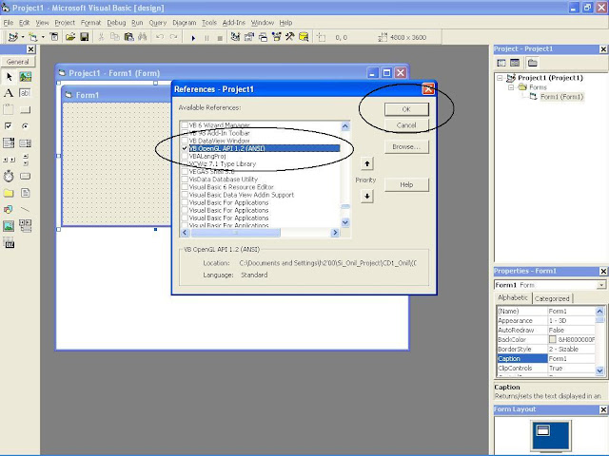Select the Shape control tool
This screenshot has height=456, width=609.
click(9, 209)
